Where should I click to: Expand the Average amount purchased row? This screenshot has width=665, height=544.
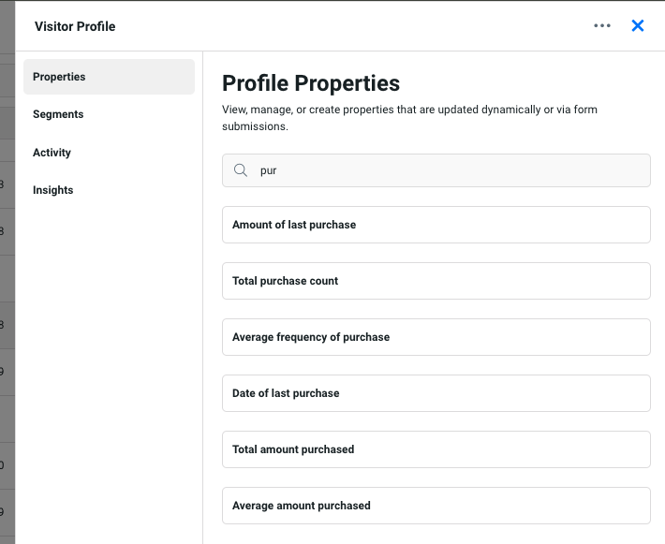click(x=436, y=506)
